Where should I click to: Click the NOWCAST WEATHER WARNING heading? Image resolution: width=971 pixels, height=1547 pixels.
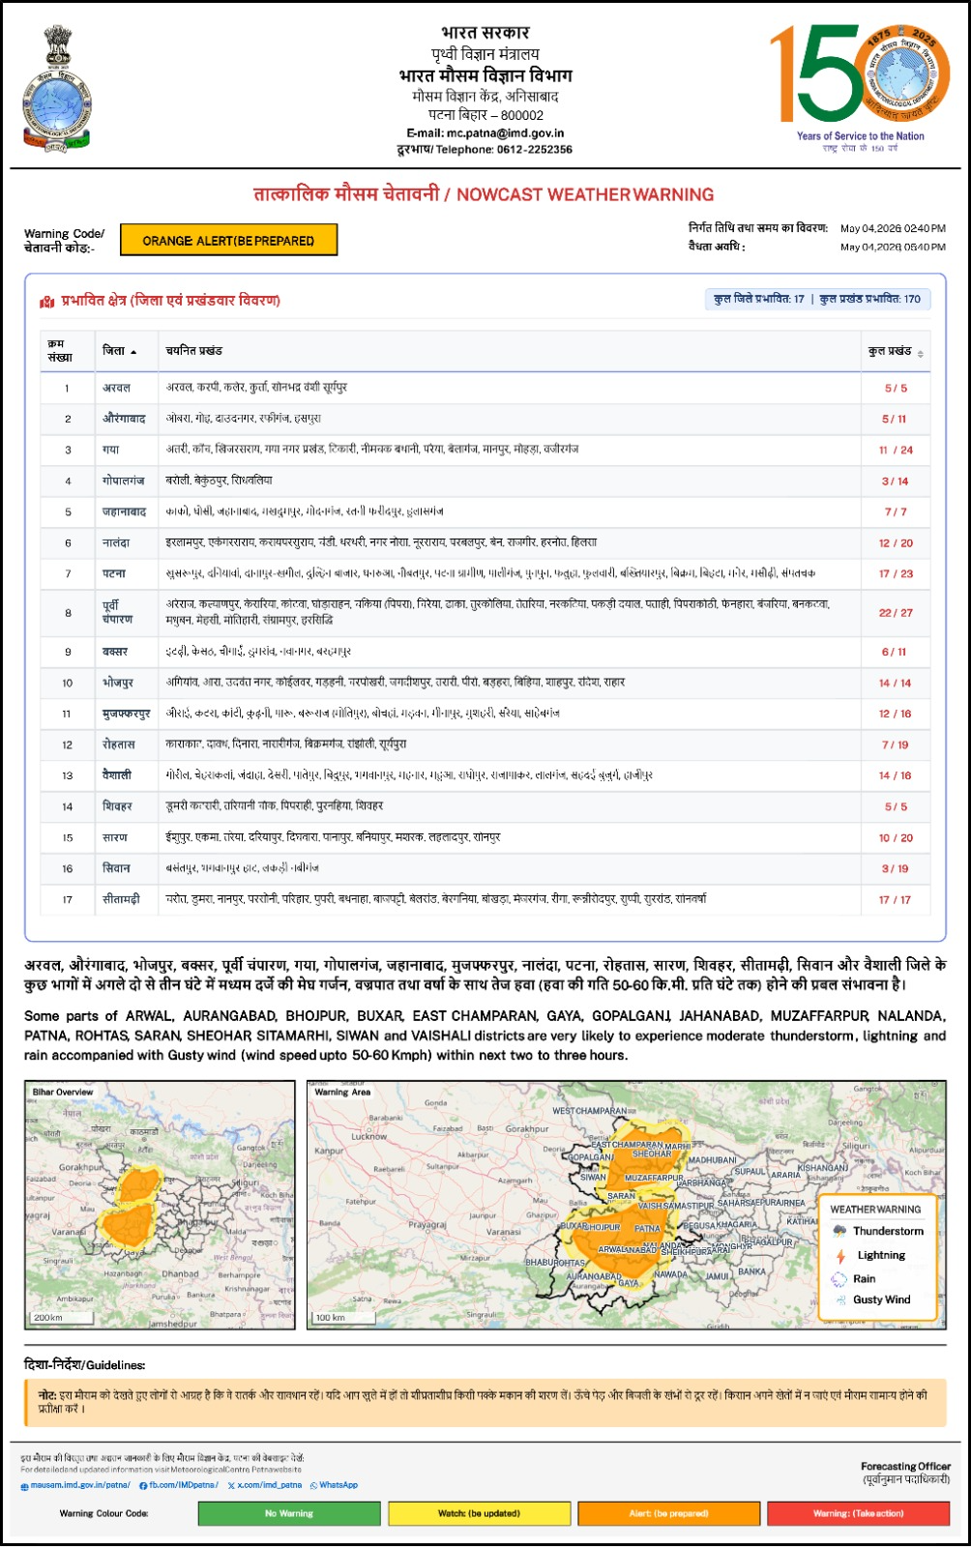(585, 194)
